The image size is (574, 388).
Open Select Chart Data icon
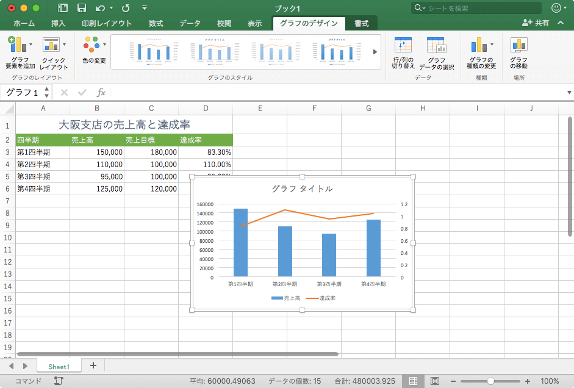click(x=436, y=45)
